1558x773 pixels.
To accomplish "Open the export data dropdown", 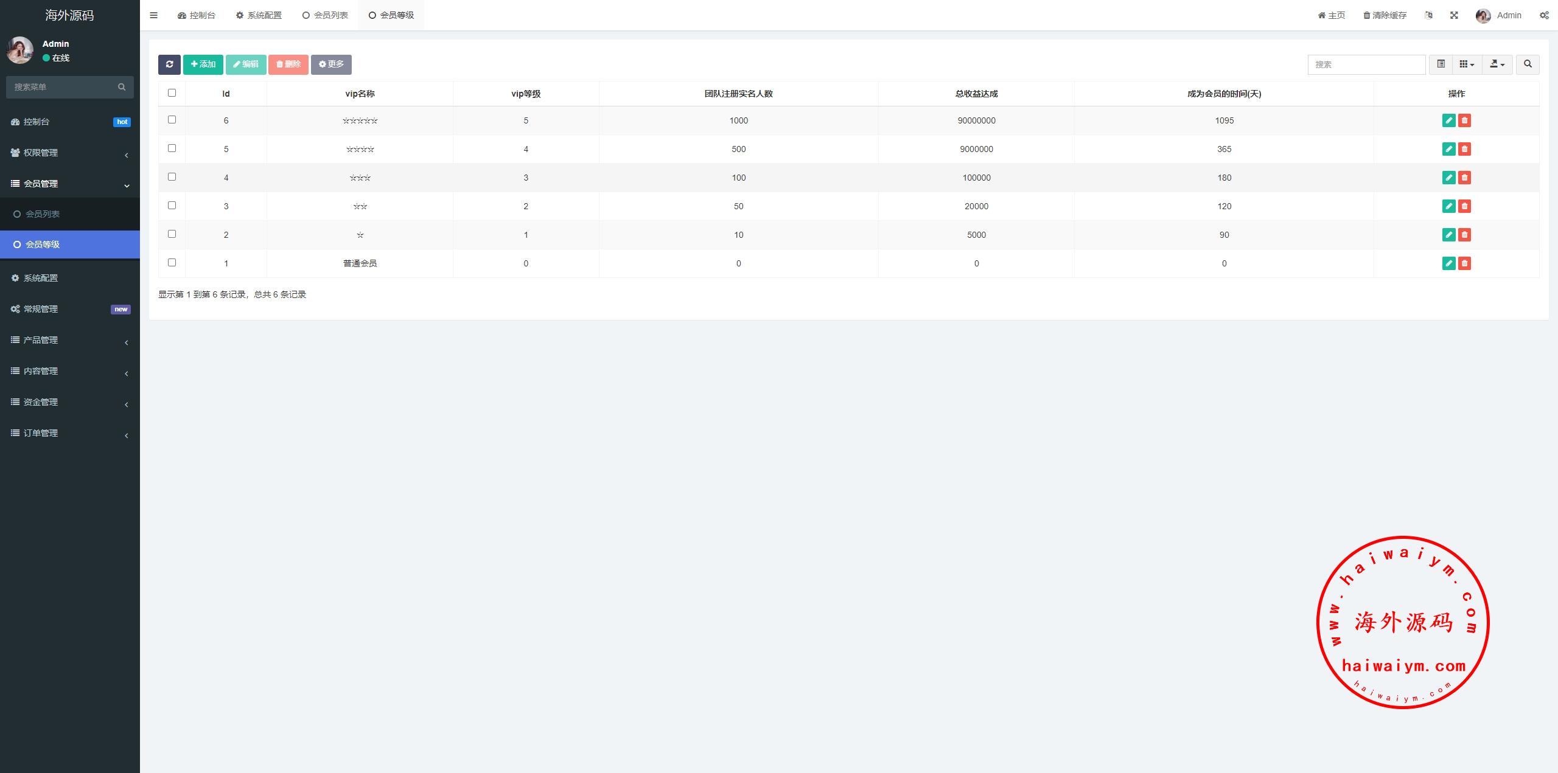I will (x=1497, y=64).
